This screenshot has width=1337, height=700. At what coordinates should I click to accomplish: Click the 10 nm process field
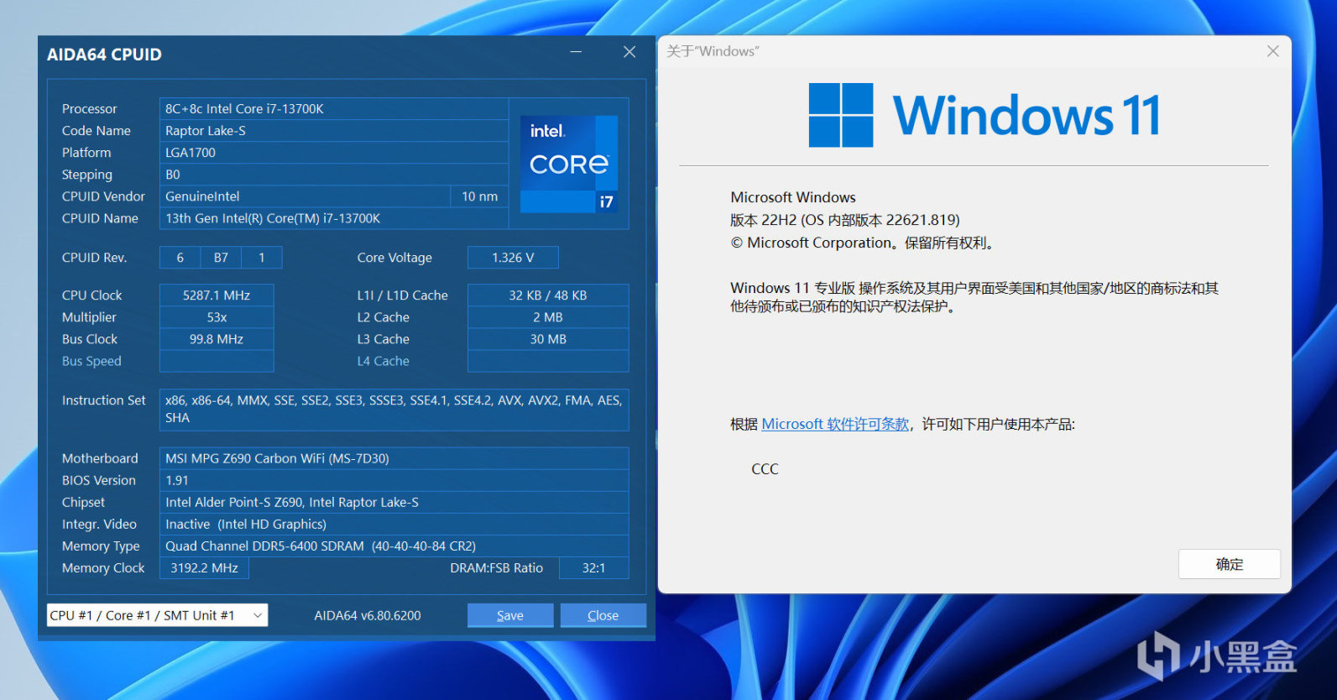click(x=480, y=196)
